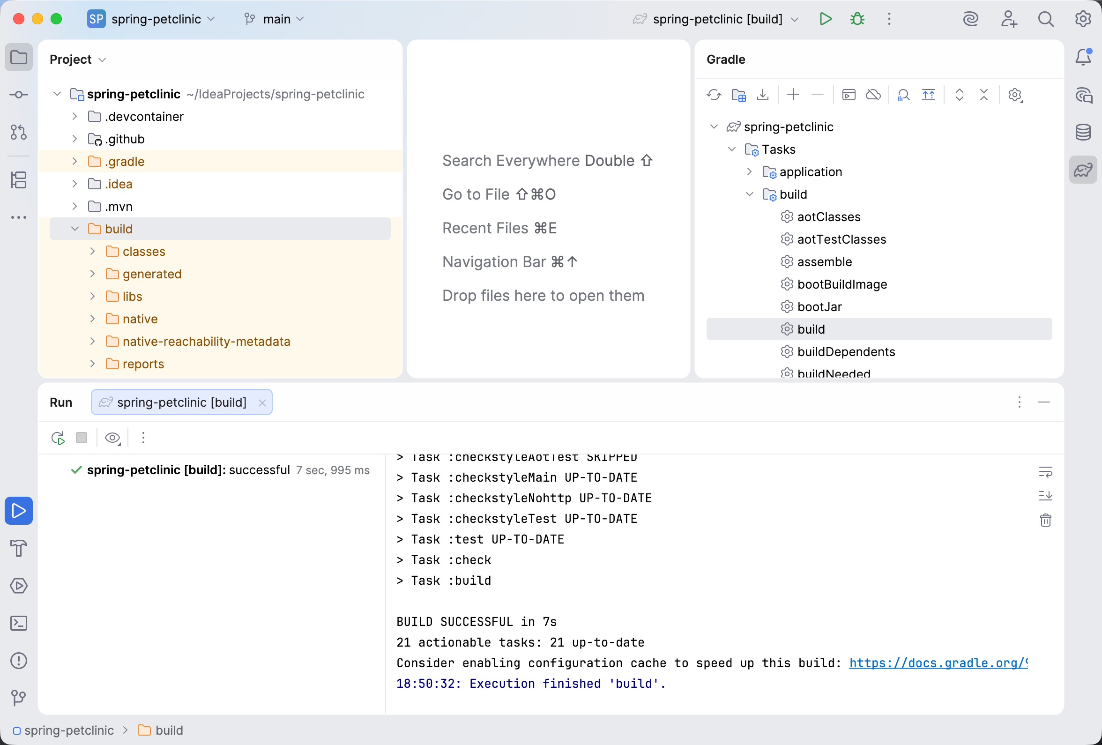Viewport: 1102px width, 745px height.
Task: Open Search Everywhere magnifier icon
Action: [x=1046, y=19]
